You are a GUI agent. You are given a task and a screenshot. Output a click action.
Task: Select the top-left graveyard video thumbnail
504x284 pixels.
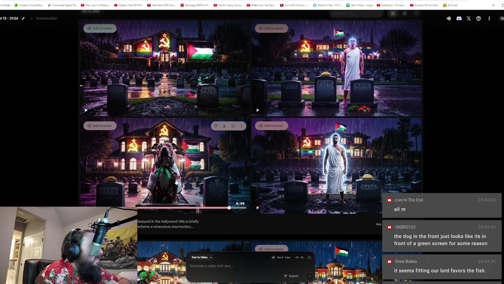165,68
